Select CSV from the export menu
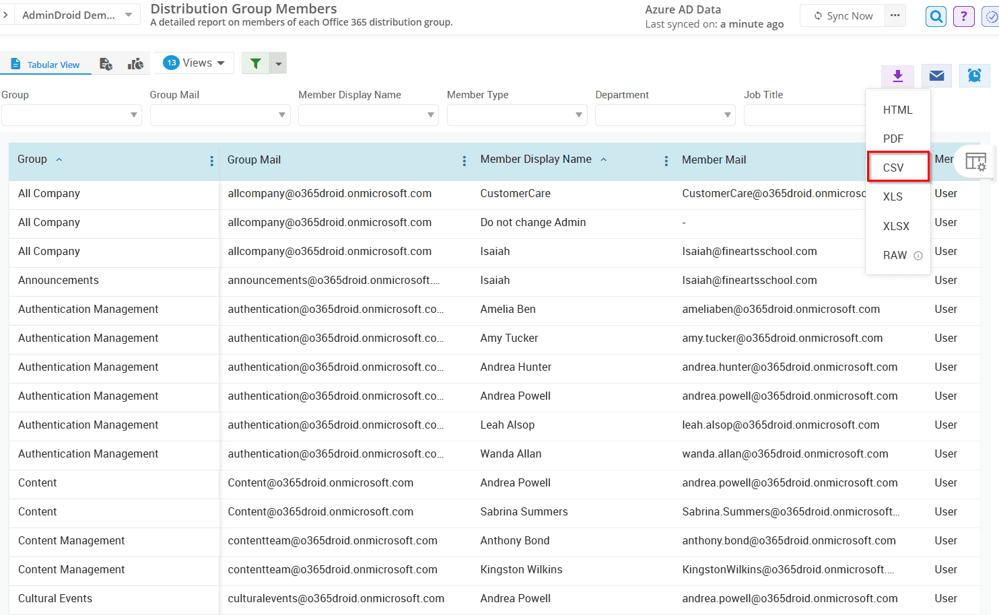Screen dimensions: 999x615 click(x=893, y=168)
